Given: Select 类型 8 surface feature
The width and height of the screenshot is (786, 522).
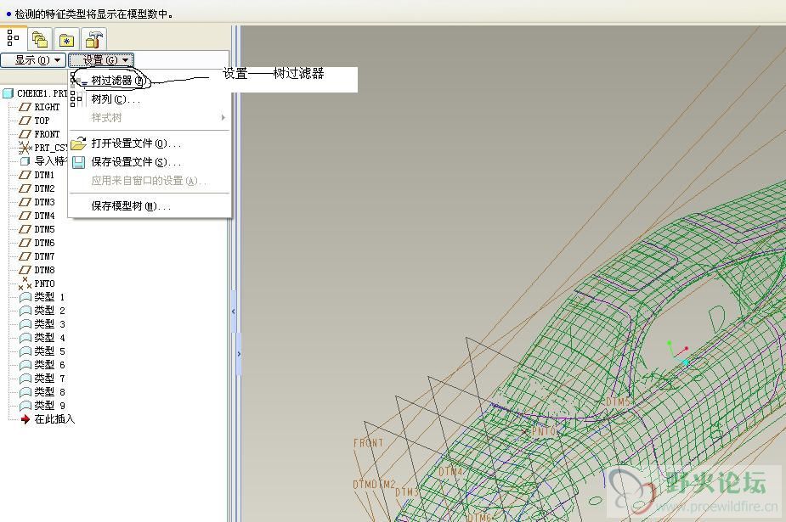Looking at the screenshot, I should pyautogui.click(x=49, y=392).
